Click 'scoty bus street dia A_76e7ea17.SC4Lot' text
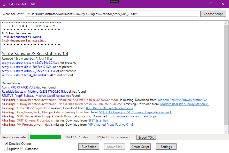 29,67
